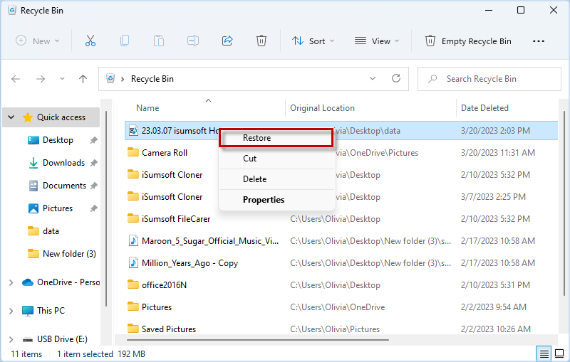Click the Copy icon in toolbar
The width and height of the screenshot is (570, 362).
[x=125, y=41]
